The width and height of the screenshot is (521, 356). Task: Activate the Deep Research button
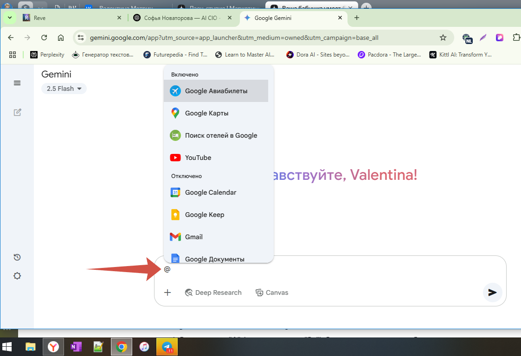(x=213, y=292)
